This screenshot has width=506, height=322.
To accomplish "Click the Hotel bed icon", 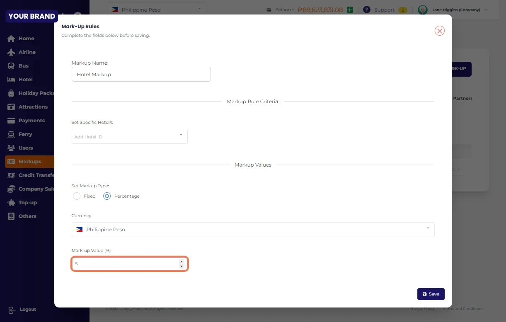I will pos(11,80).
